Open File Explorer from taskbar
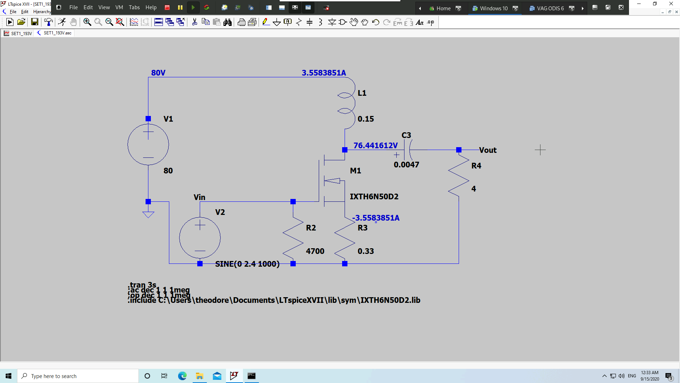 pyautogui.click(x=199, y=376)
